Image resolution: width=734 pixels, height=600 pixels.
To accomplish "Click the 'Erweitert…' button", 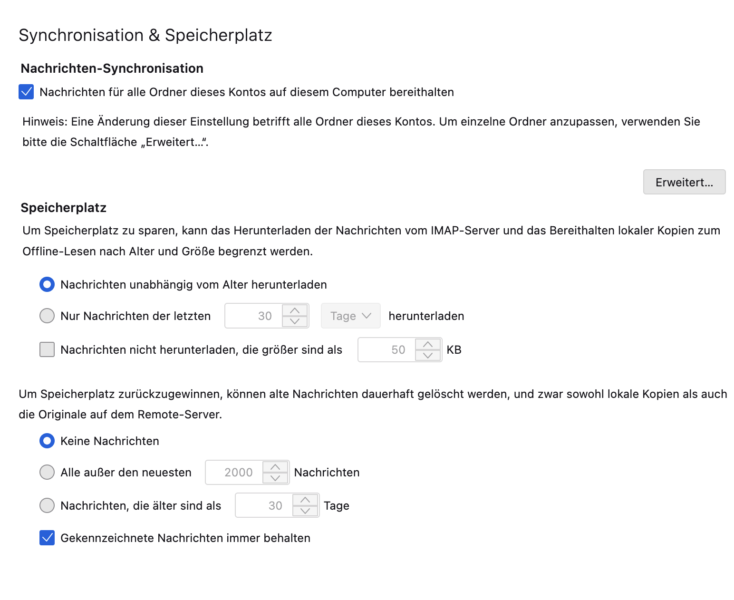I will 684,182.
